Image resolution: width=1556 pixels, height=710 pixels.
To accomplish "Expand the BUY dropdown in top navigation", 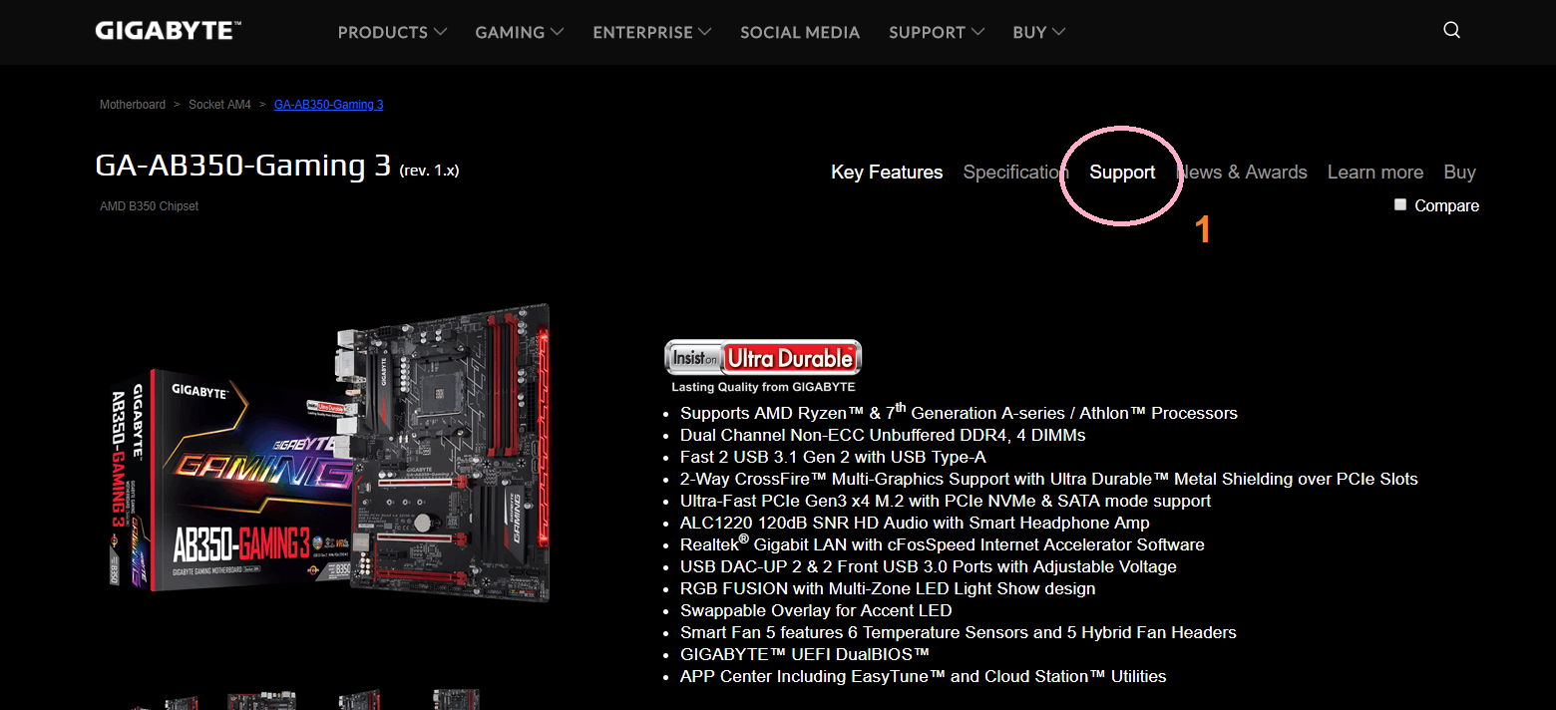I will coord(1039,32).
